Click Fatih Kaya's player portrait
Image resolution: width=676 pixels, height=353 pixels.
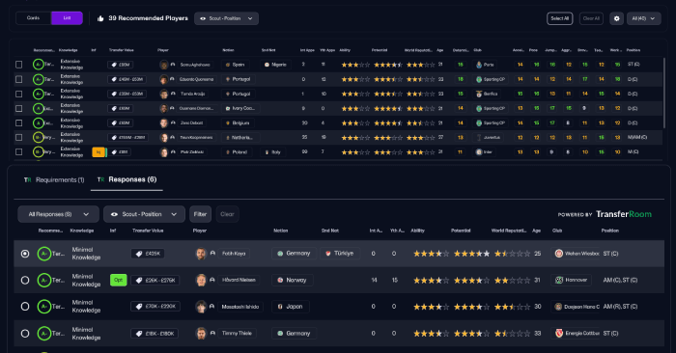[201, 254]
